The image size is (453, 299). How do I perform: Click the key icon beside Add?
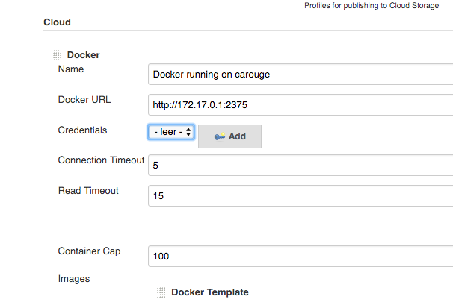(x=220, y=137)
